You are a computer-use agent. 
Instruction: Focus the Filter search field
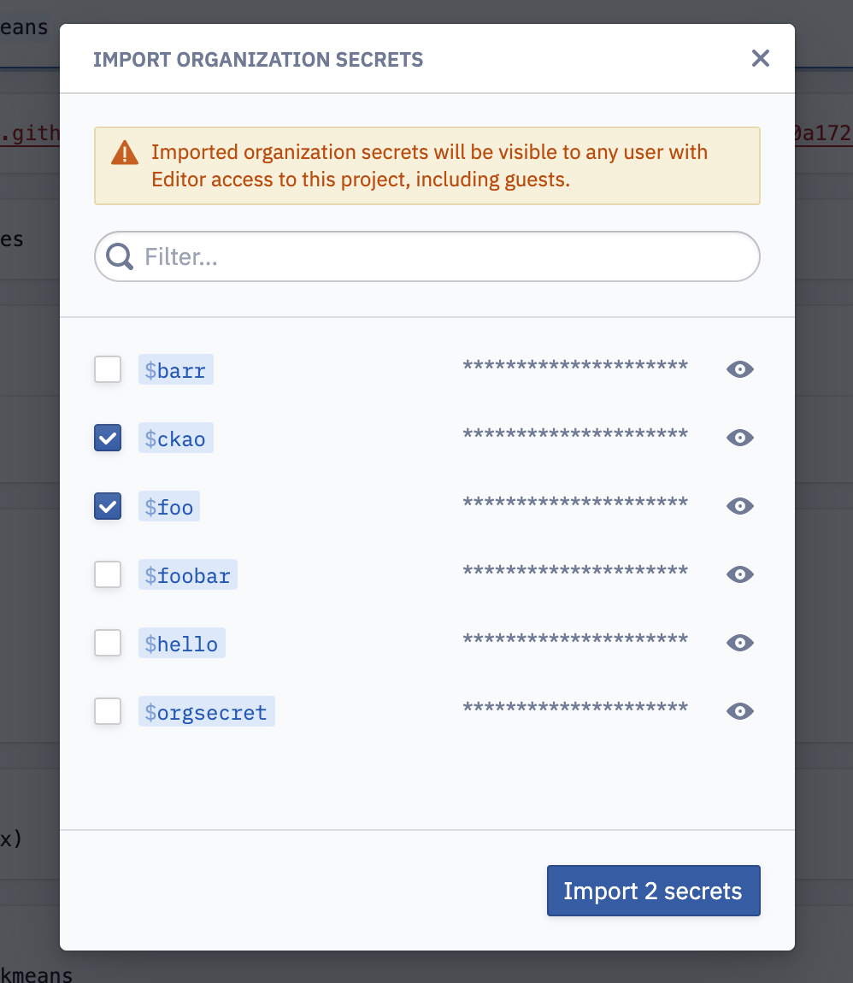click(426, 256)
